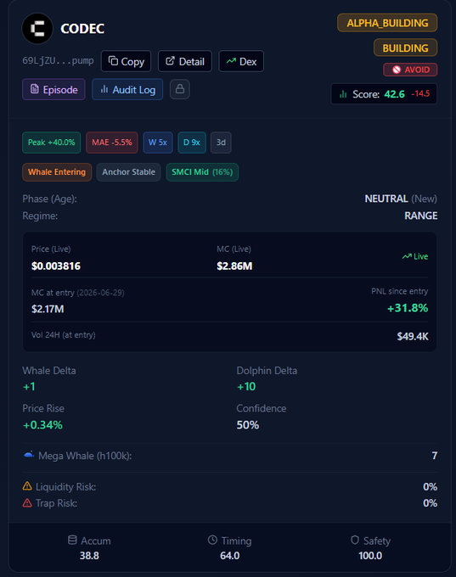
Task: Click the MAE -5.5% tag
Action: point(112,143)
